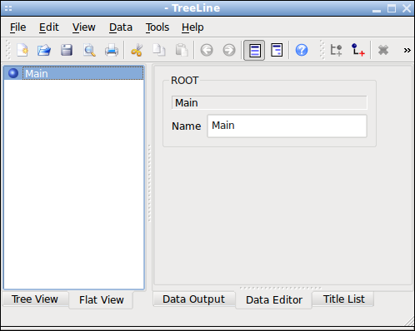Click the Delete node X icon

coord(383,50)
